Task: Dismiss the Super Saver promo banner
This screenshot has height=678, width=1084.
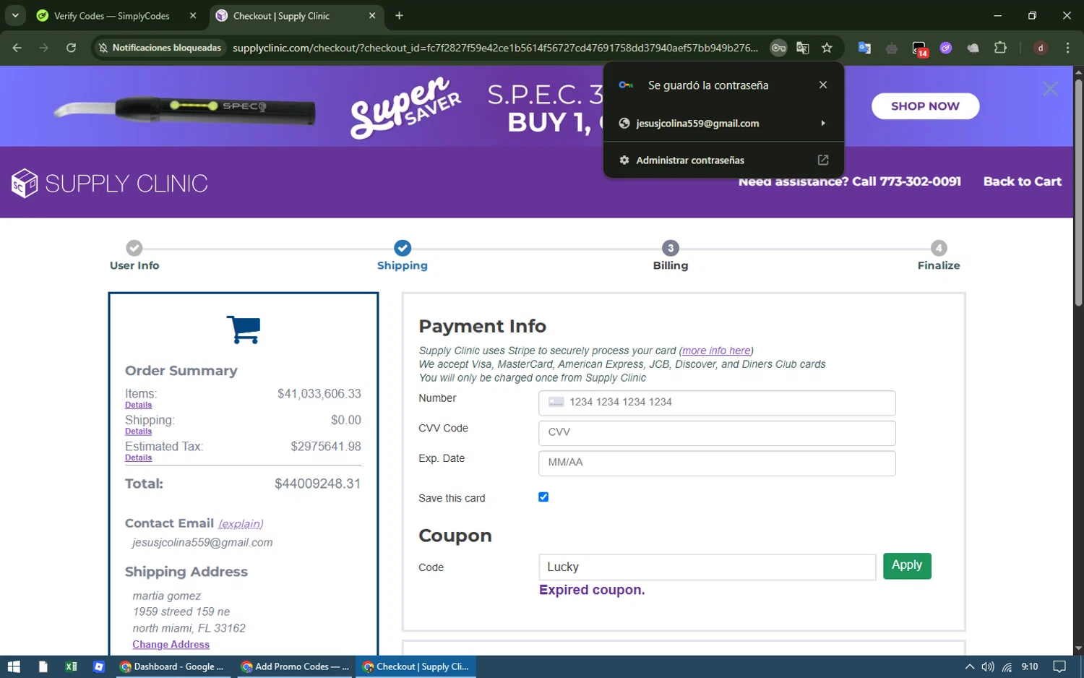Action: coord(1050,89)
